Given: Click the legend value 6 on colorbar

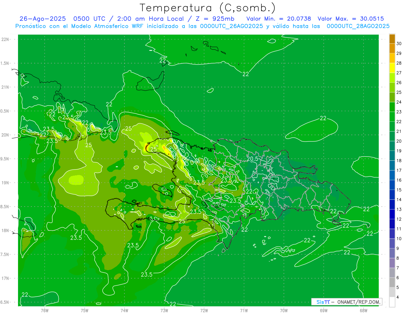Looking at the screenshot, I should (x=398, y=278).
